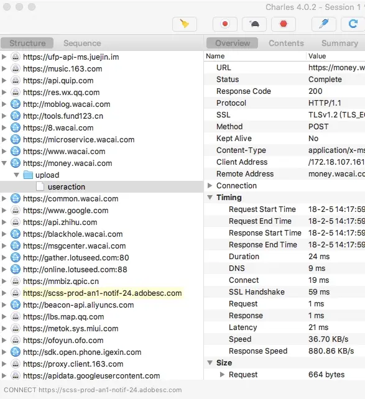Image resolution: width=365 pixels, height=399 pixels.
Task: Click the lock icon of mmbiz.qpic.cn
Action: click(16, 281)
